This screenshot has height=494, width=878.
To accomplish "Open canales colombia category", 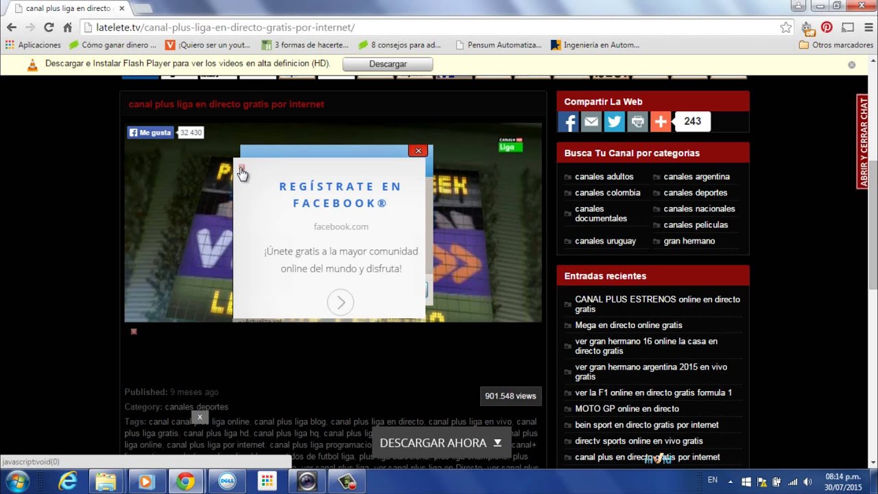I will tap(607, 193).
